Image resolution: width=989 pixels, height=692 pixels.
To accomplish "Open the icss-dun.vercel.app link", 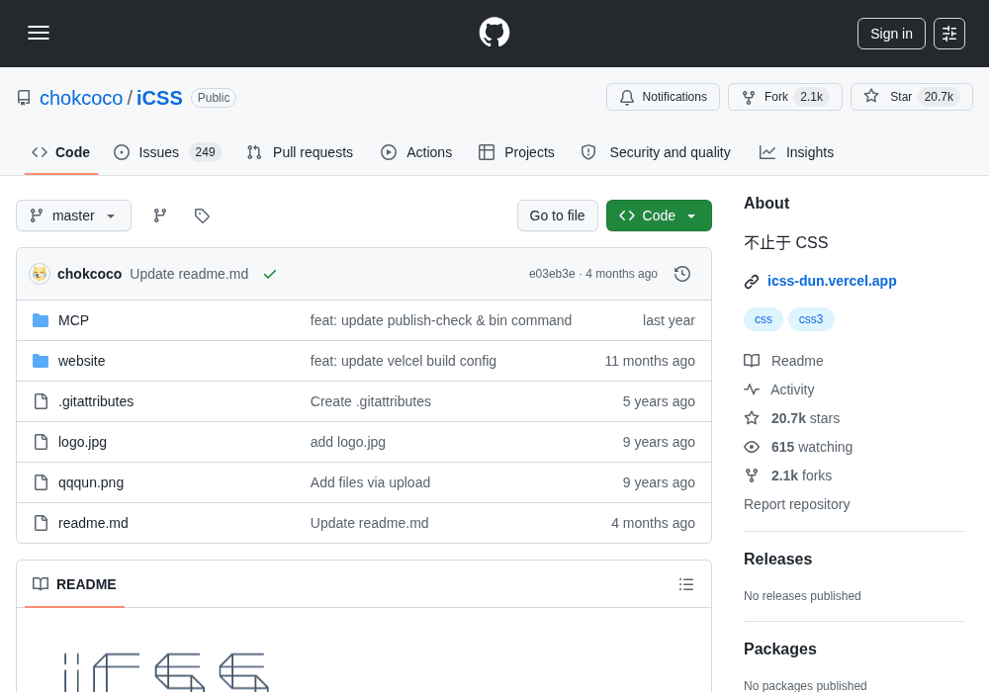I will point(832,281).
